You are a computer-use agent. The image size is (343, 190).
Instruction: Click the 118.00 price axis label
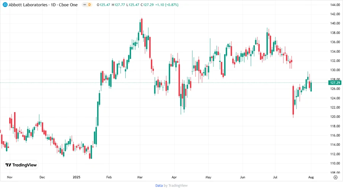(335, 126)
